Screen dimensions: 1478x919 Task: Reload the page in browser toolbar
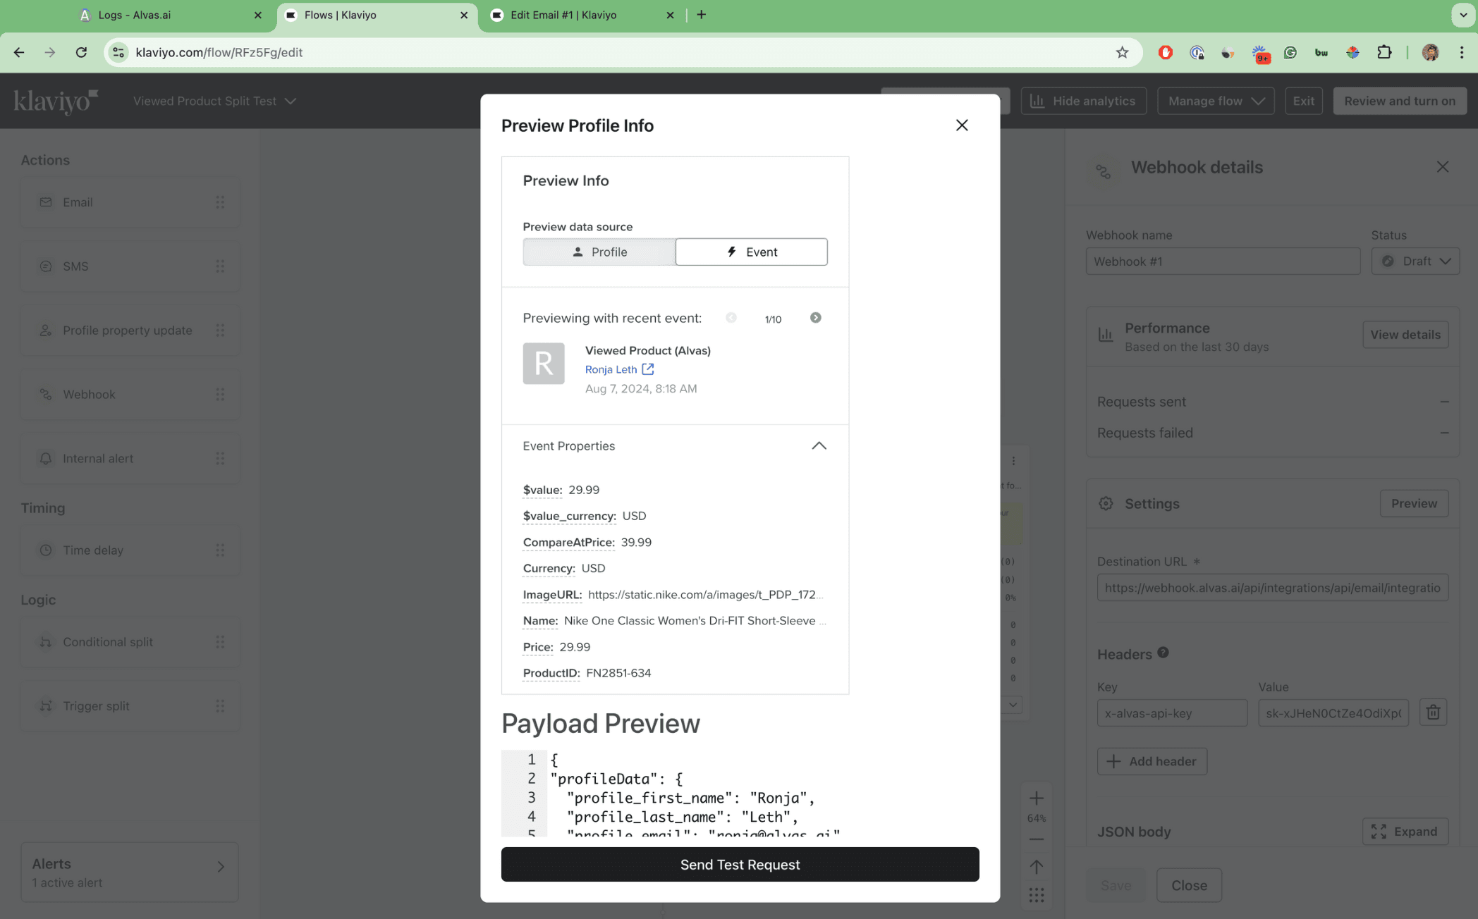coord(81,52)
